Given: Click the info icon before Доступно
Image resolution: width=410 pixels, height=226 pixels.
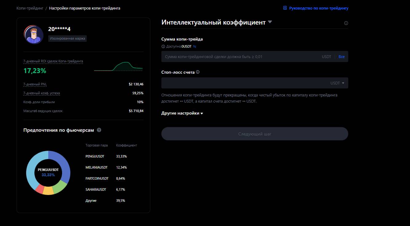Looking at the screenshot, I should click(163, 47).
